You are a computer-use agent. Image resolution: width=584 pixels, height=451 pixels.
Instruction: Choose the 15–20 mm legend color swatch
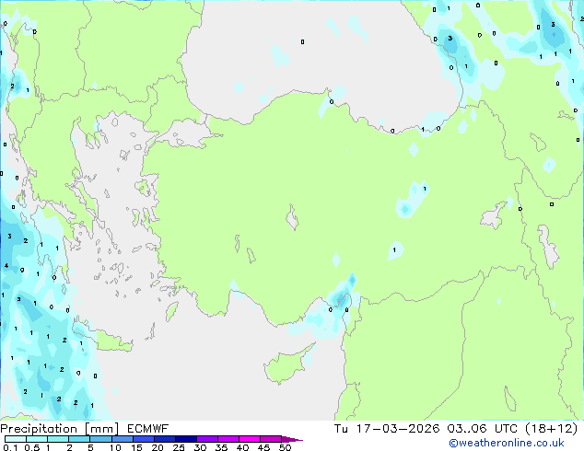pos(143,439)
